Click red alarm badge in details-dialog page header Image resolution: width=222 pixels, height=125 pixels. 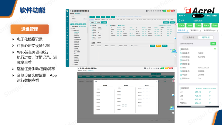click(170, 68)
